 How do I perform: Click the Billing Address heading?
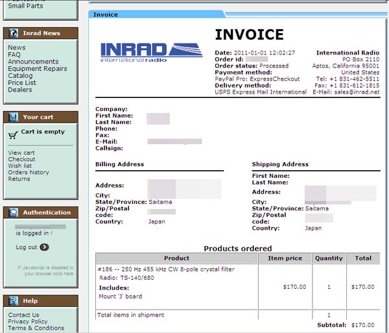coord(119,164)
